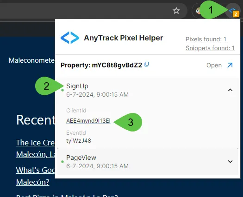
Task: Click the Maleconomete site title on the page
Action: pyautogui.click(x=31, y=60)
